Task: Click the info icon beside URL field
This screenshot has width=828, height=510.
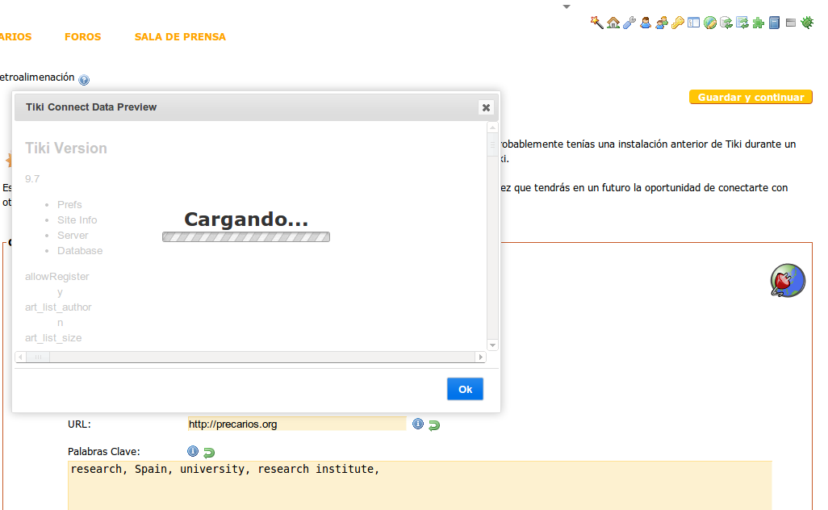Action: pyautogui.click(x=418, y=424)
